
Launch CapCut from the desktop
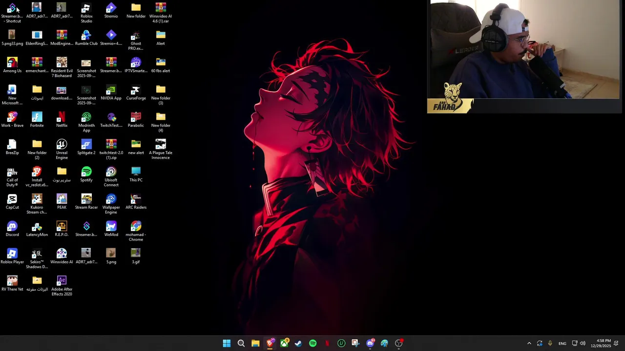pyautogui.click(x=12, y=202)
